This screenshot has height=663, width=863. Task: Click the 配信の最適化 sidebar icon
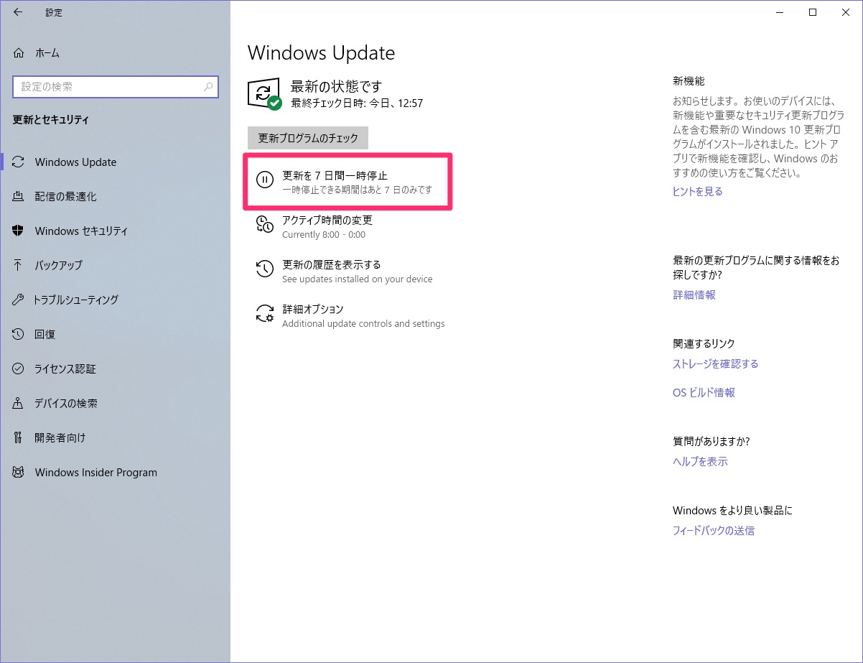19,196
